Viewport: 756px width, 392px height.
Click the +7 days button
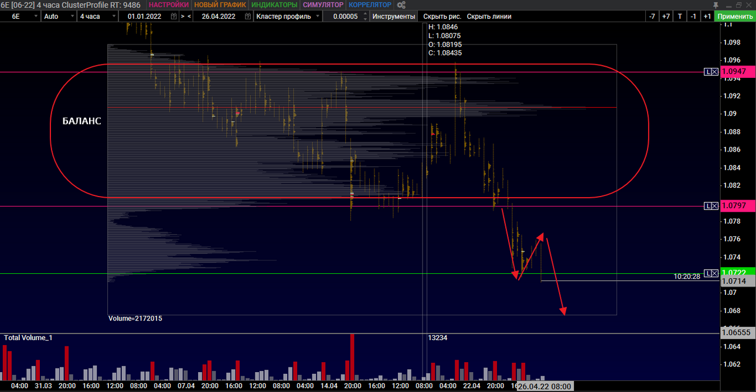[666, 16]
